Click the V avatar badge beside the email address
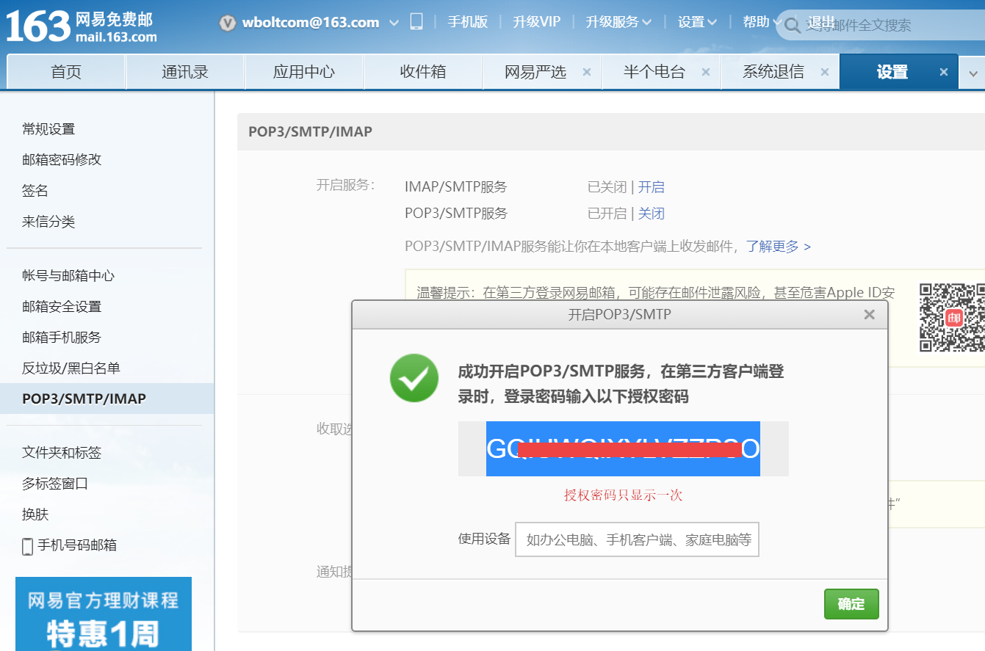Screen dimensions: 985x651 click(227, 23)
